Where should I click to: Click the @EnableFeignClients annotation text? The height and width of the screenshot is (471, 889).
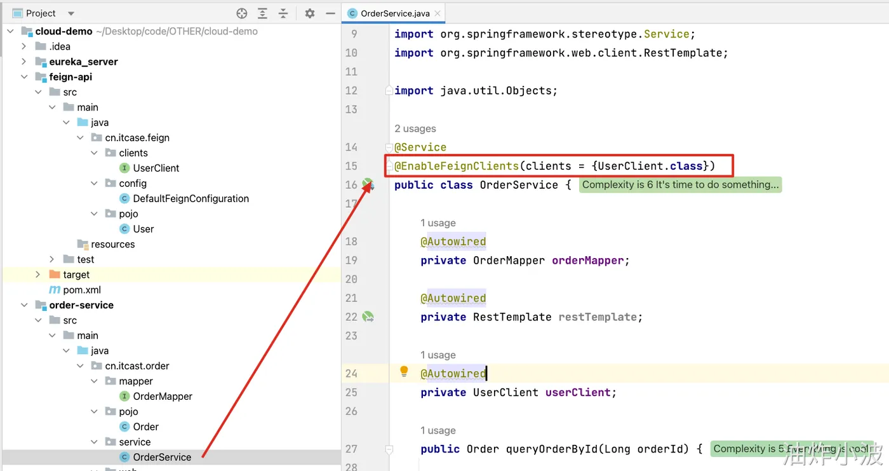tap(457, 166)
